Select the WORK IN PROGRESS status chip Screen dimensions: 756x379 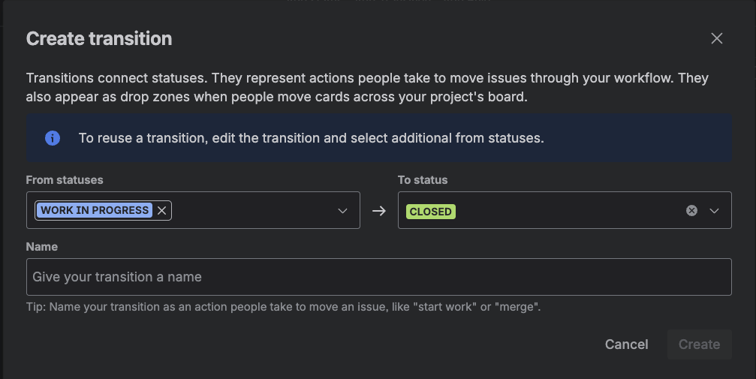[x=95, y=211]
